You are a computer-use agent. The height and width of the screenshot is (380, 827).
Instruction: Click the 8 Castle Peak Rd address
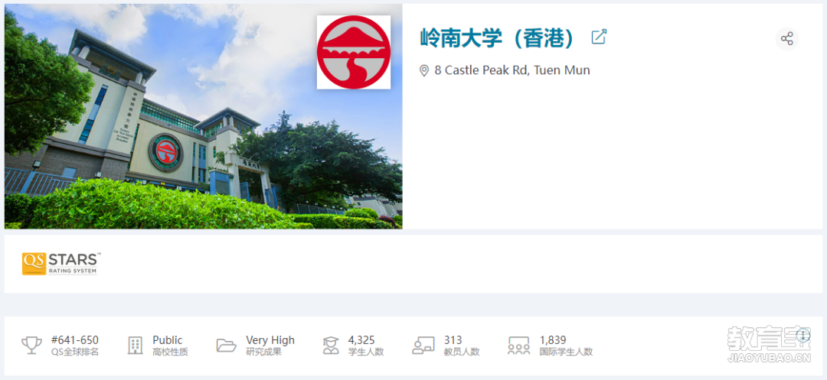pos(512,70)
